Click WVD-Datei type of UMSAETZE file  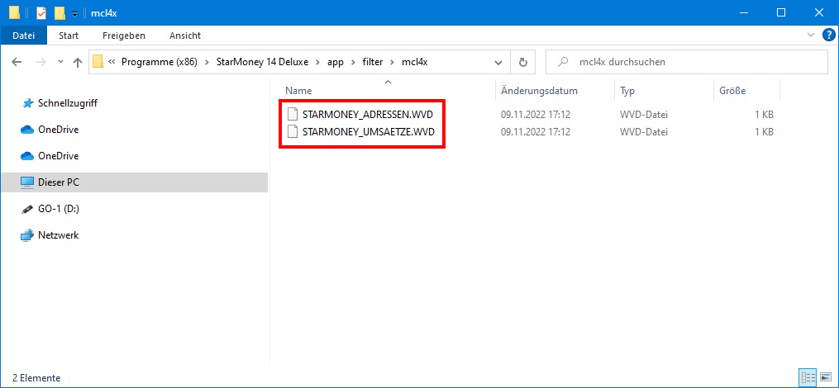644,131
